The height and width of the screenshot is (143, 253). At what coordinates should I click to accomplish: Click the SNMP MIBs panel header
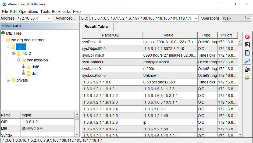coord(40,26)
